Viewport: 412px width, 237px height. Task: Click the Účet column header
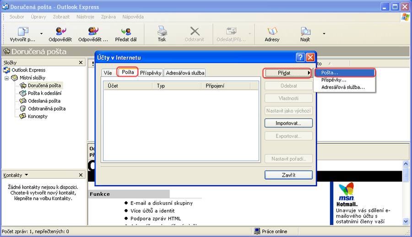[128, 86]
